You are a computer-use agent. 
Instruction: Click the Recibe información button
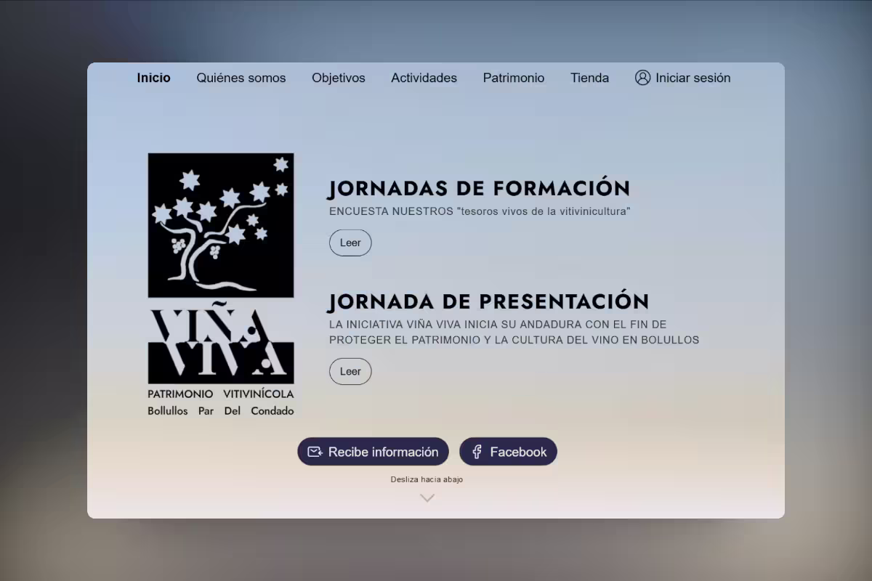pyautogui.click(x=373, y=452)
